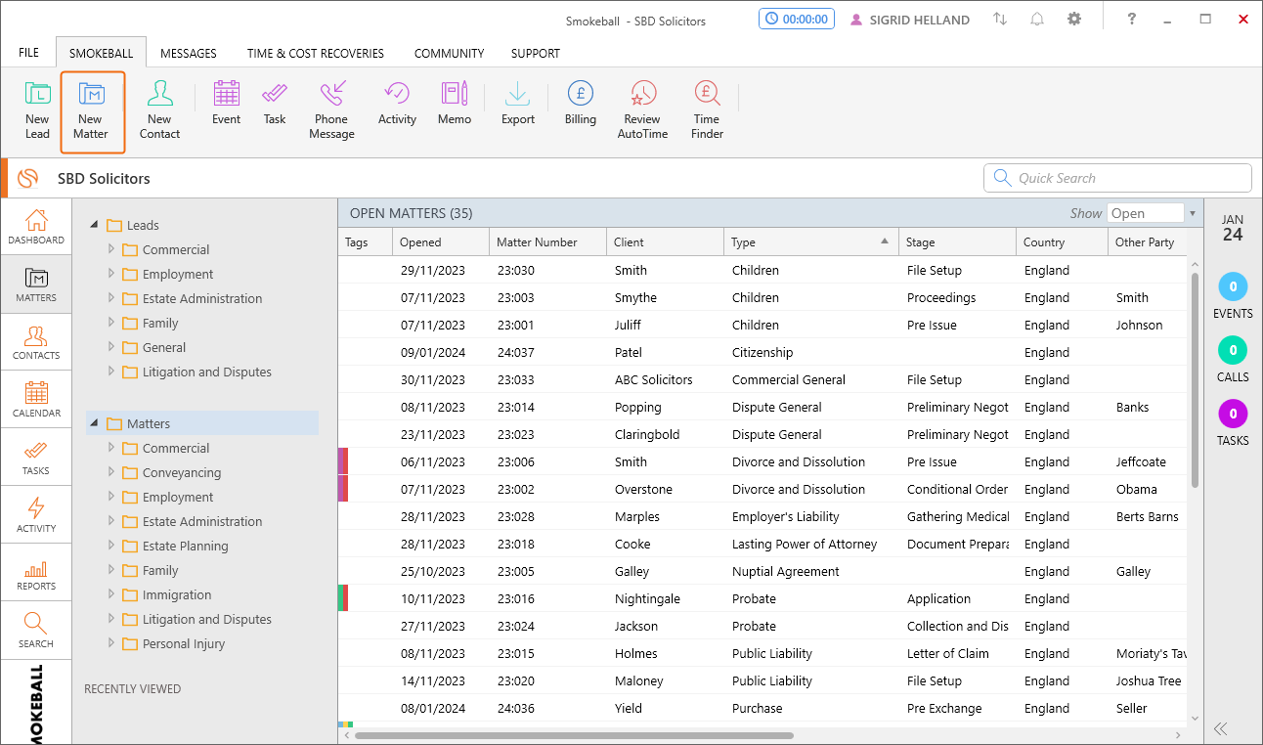Screen dimensions: 1263x745
Task: Sort by the Type column header
Action: pos(810,242)
